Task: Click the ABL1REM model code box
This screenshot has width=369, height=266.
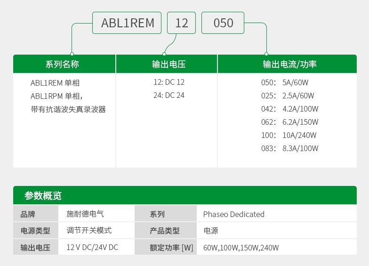Action: point(127,23)
